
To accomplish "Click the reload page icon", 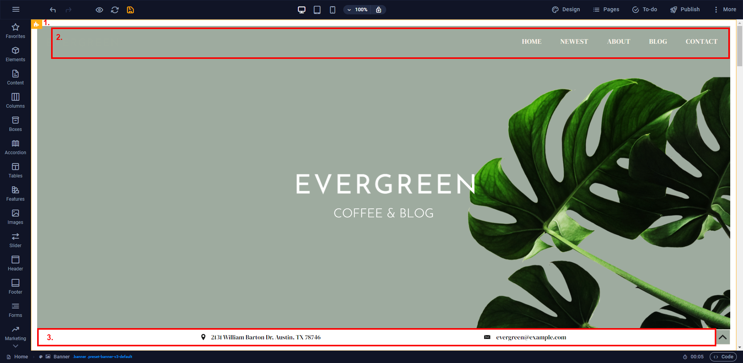I will pyautogui.click(x=115, y=10).
